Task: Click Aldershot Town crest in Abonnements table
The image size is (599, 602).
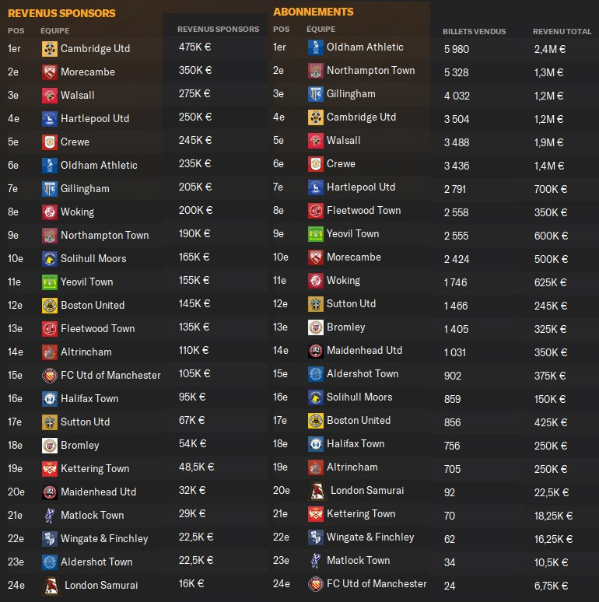Action: click(316, 374)
